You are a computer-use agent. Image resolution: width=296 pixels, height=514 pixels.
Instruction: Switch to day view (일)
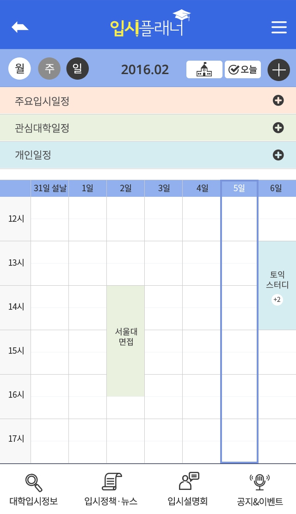tap(78, 69)
